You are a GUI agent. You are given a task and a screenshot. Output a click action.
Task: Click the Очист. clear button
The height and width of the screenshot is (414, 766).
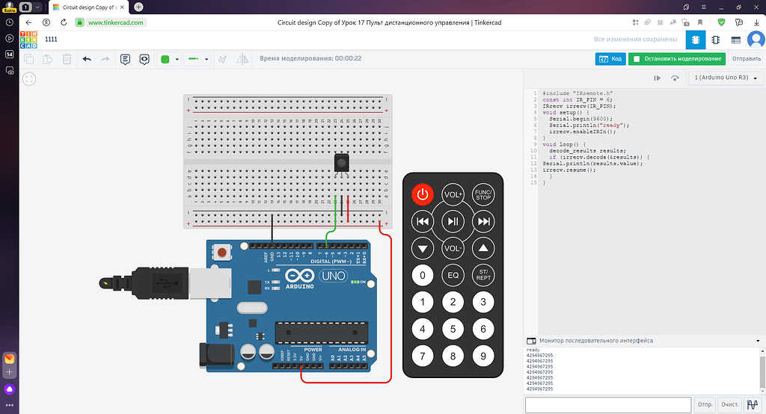coord(729,404)
